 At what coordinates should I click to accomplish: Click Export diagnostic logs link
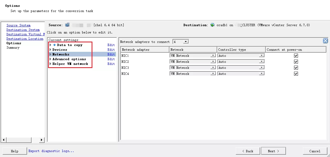(x=51, y=151)
